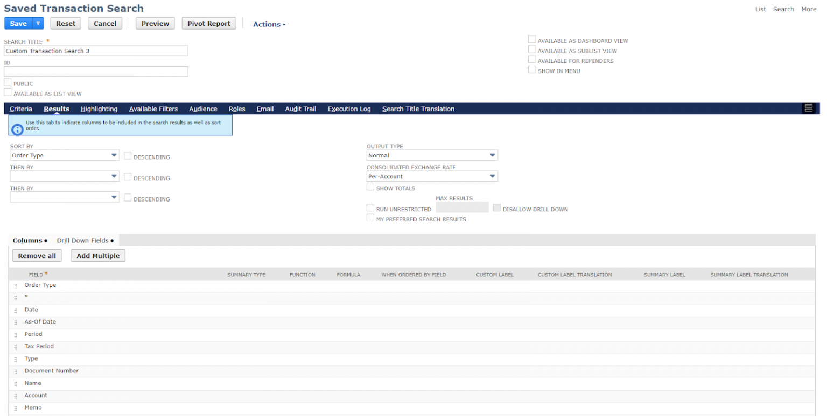Switch to the Criteria tab
The height and width of the screenshot is (416, 827).
[x=21, y=109]
